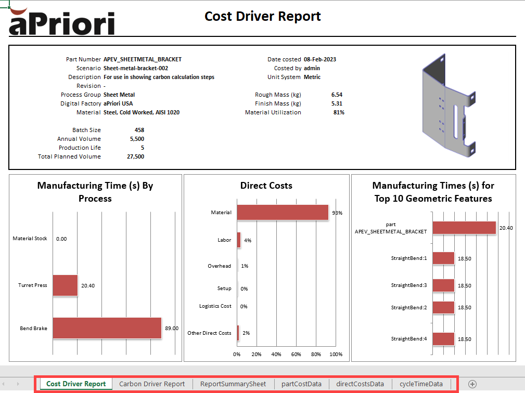Click the Logistics Cost axis label
Image resolution: width=525 pixels, height=393 pixels.
[x=215, y=306]
